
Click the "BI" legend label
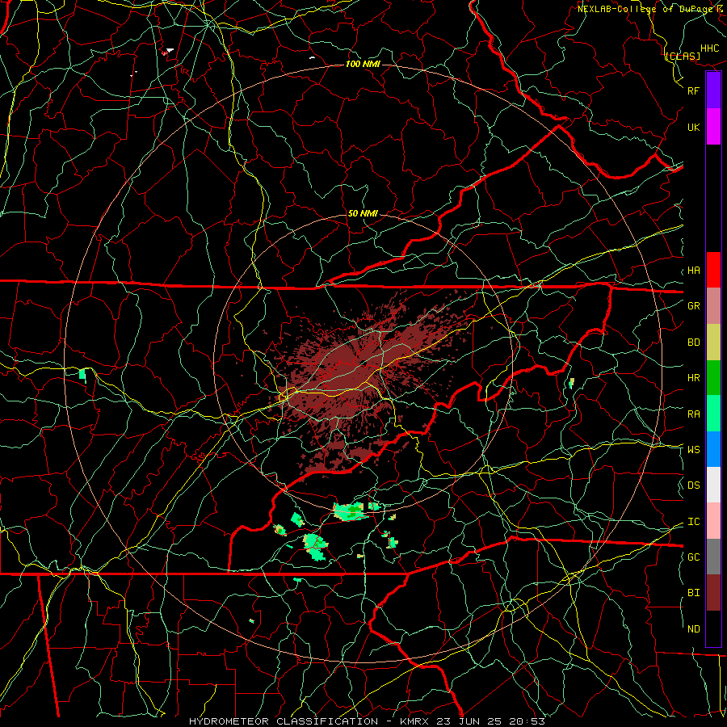point(693,593)
